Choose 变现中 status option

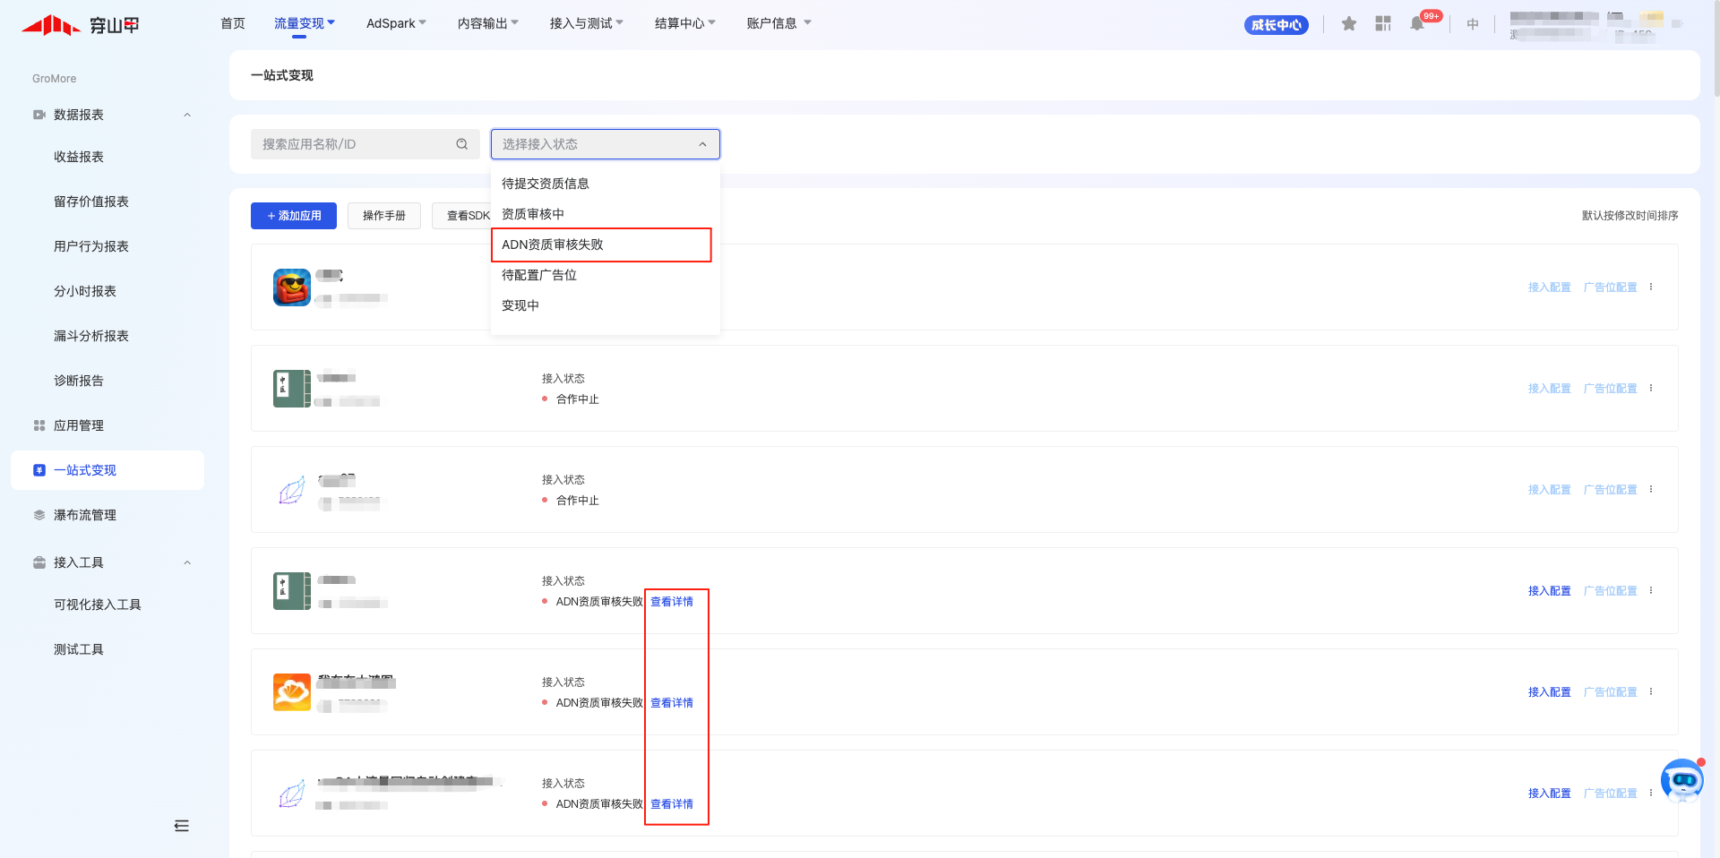tap(520, 305)
